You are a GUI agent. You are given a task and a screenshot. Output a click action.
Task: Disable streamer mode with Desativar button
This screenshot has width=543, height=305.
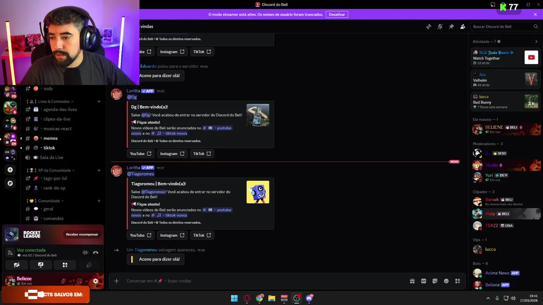337,14
